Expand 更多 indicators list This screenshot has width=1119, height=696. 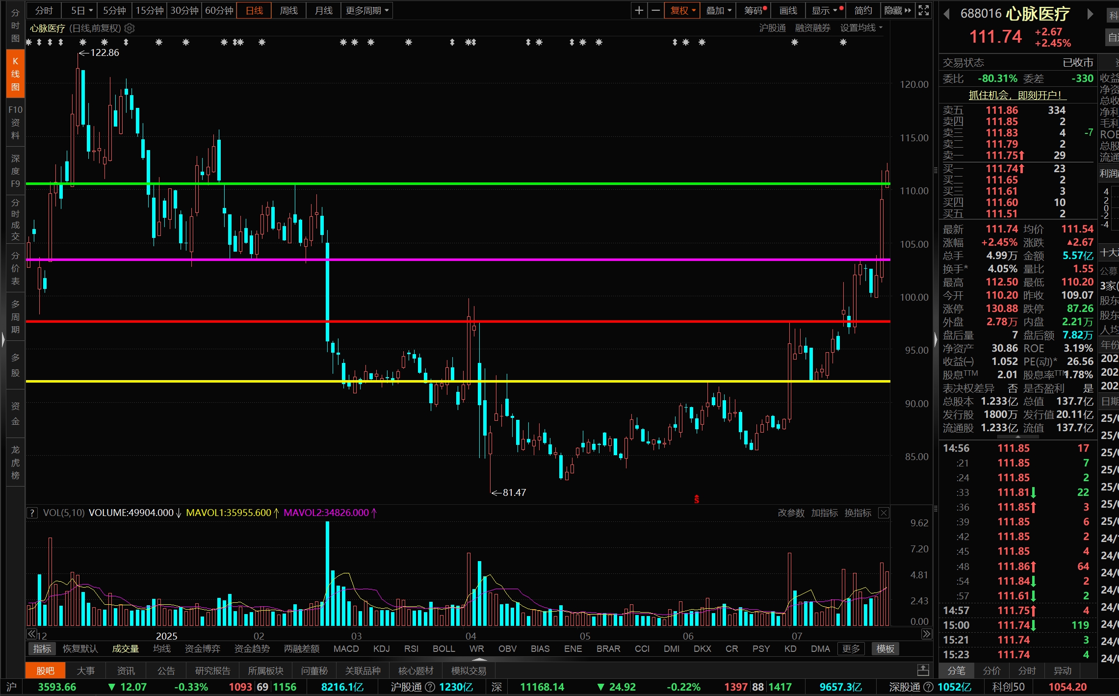pyautogui.click(x=851, y=648)
